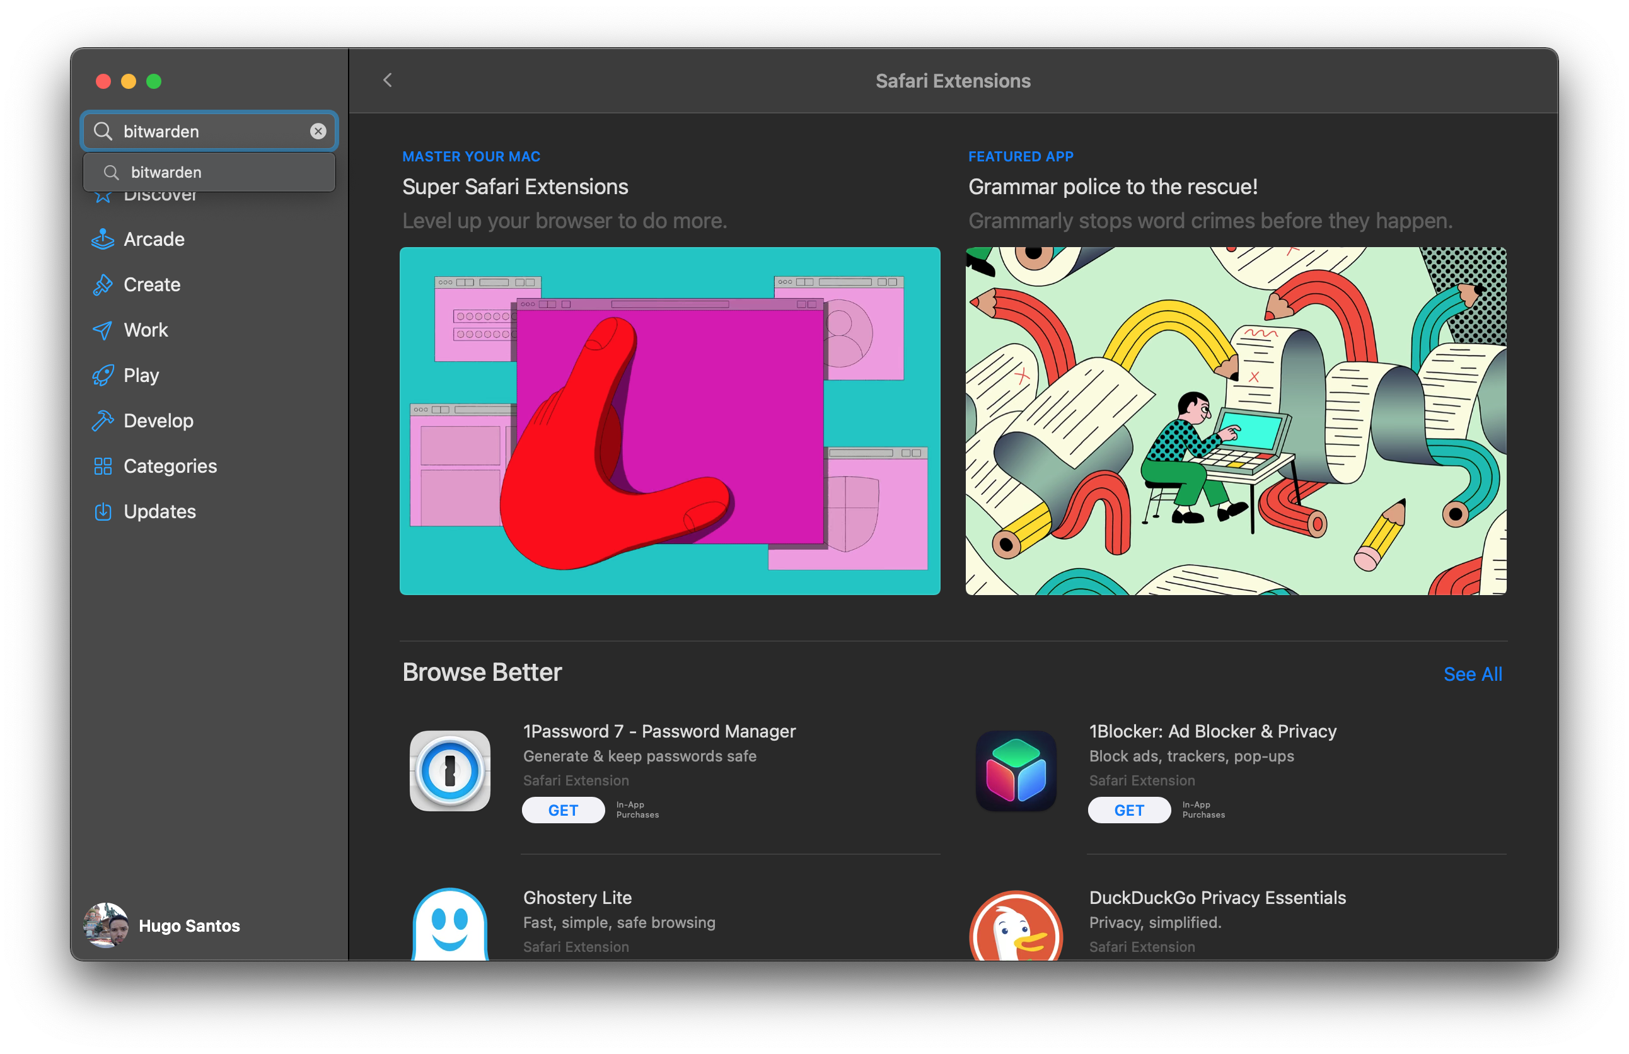
Task: Open the 1Blocker cube app icon
Action: pos(1016,772)
